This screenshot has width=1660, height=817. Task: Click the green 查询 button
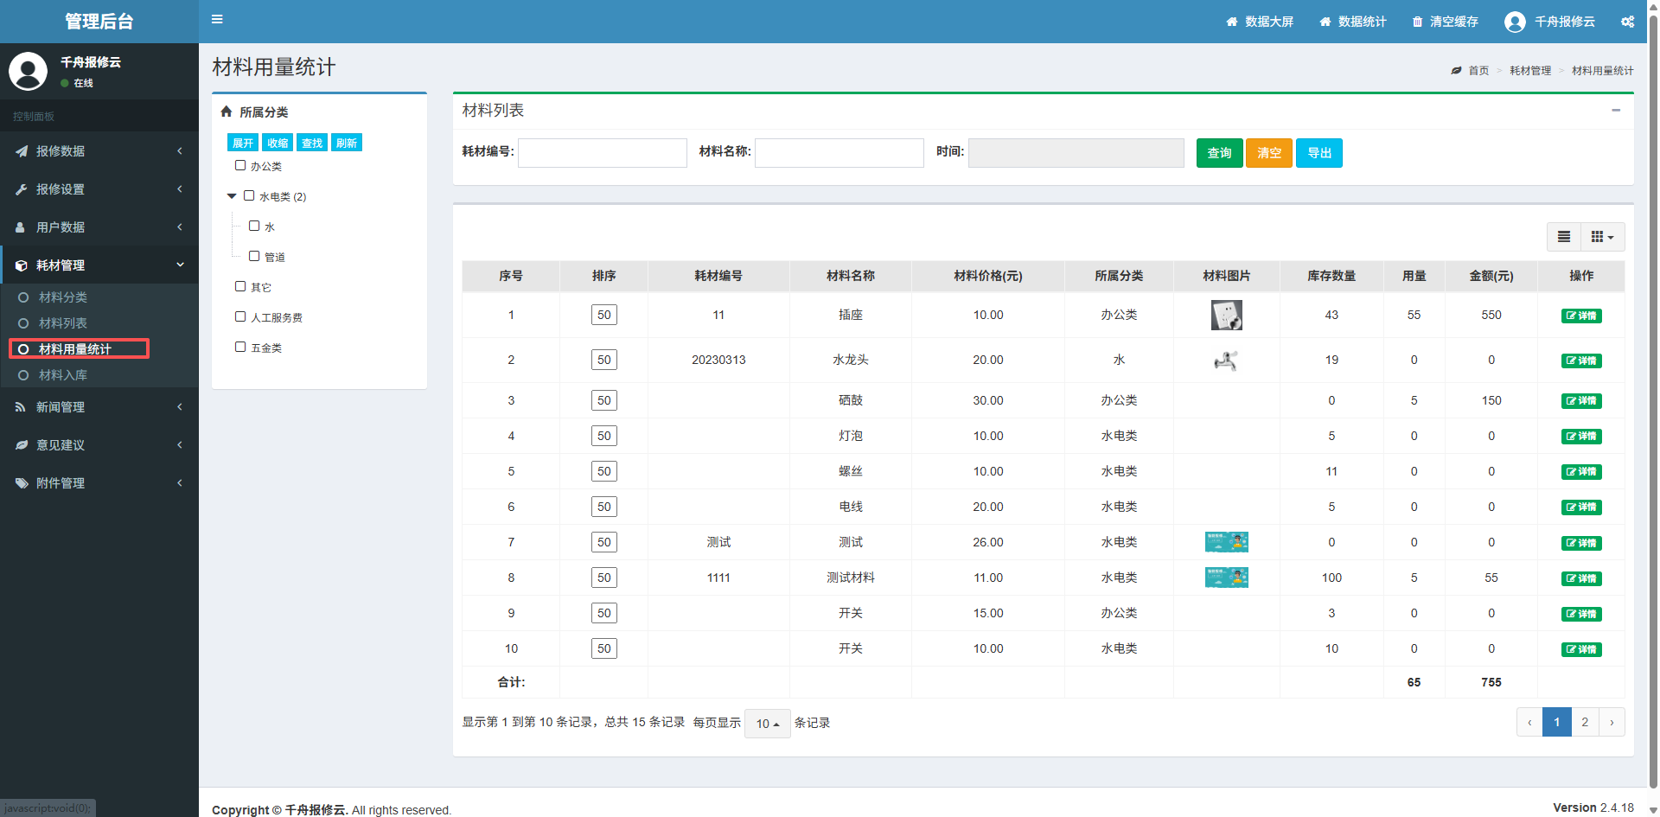[1219, 153]
